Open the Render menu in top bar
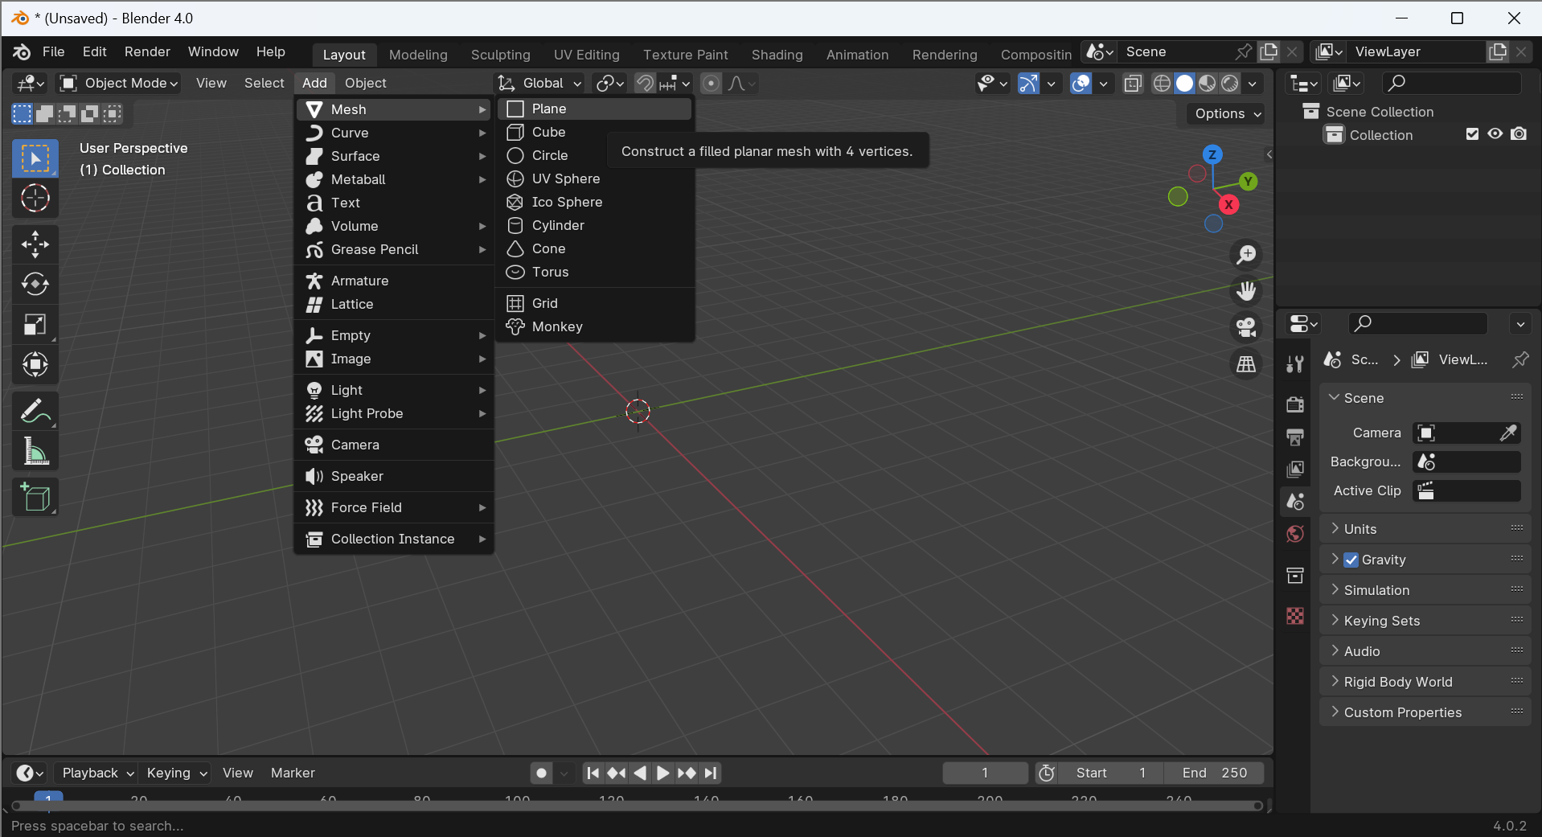The height and width of the screenshot is (837, 1542). (x=147, y=51)
